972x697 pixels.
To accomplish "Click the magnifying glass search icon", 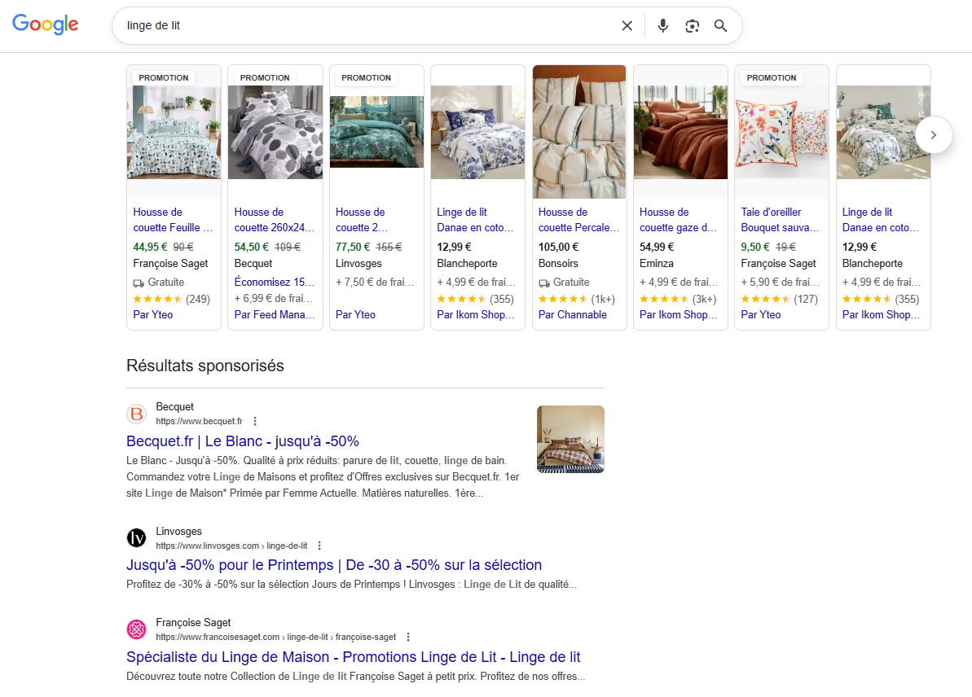I will pyautogui.click(x=720, y=25).
